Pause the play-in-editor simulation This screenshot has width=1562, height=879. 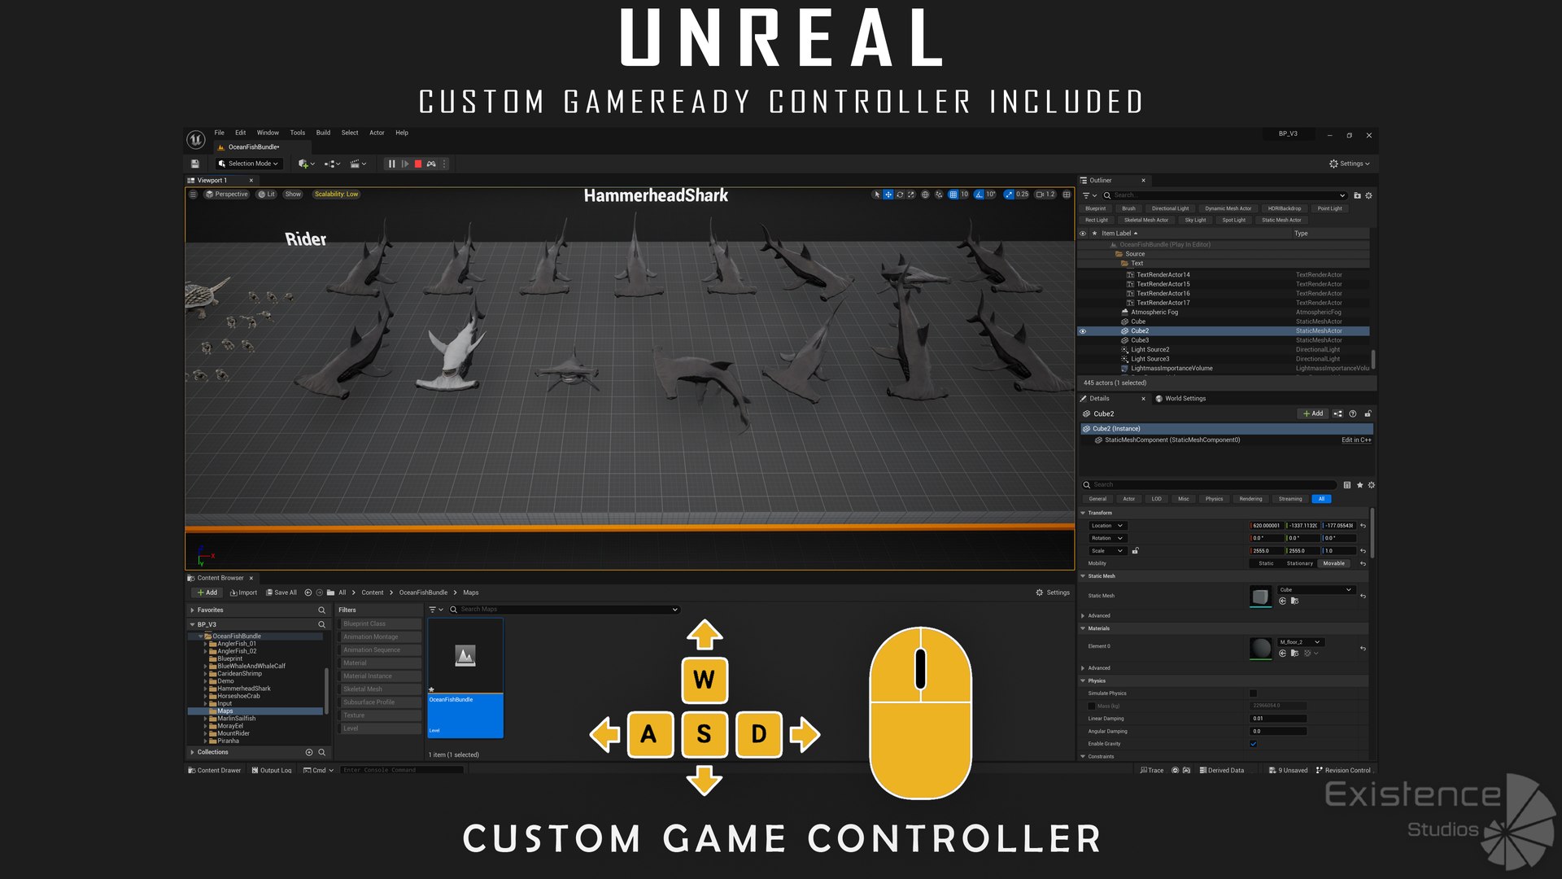[x=391, y=164]
